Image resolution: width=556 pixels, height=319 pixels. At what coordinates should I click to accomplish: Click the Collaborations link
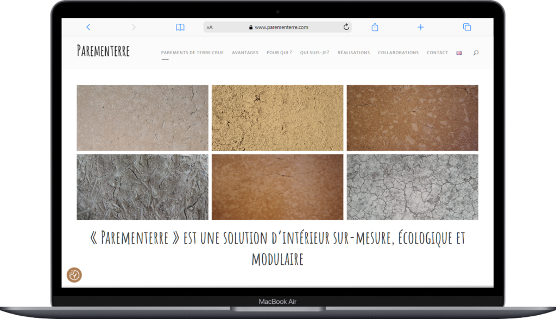(x=398, y=53)
